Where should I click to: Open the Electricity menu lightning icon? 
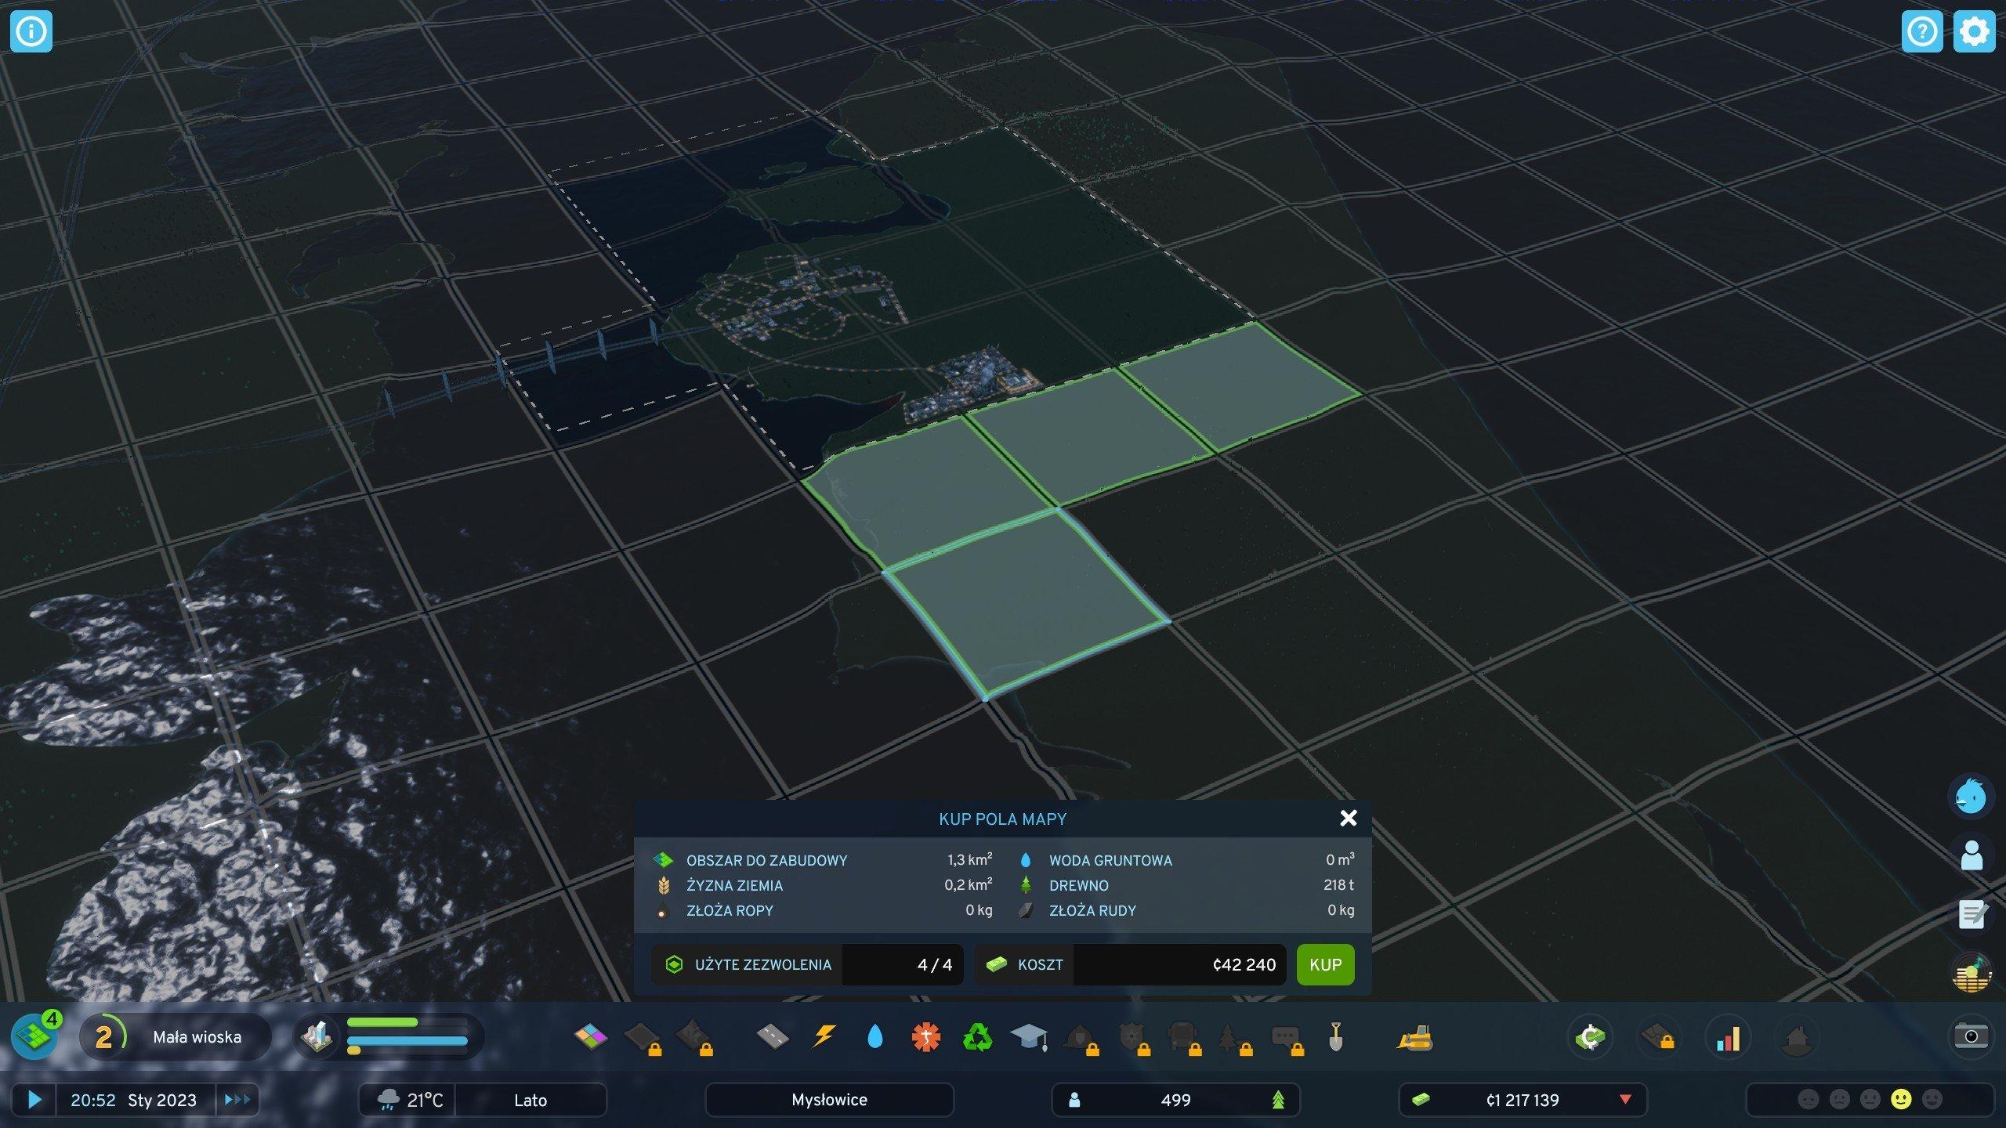point(824,1037)
